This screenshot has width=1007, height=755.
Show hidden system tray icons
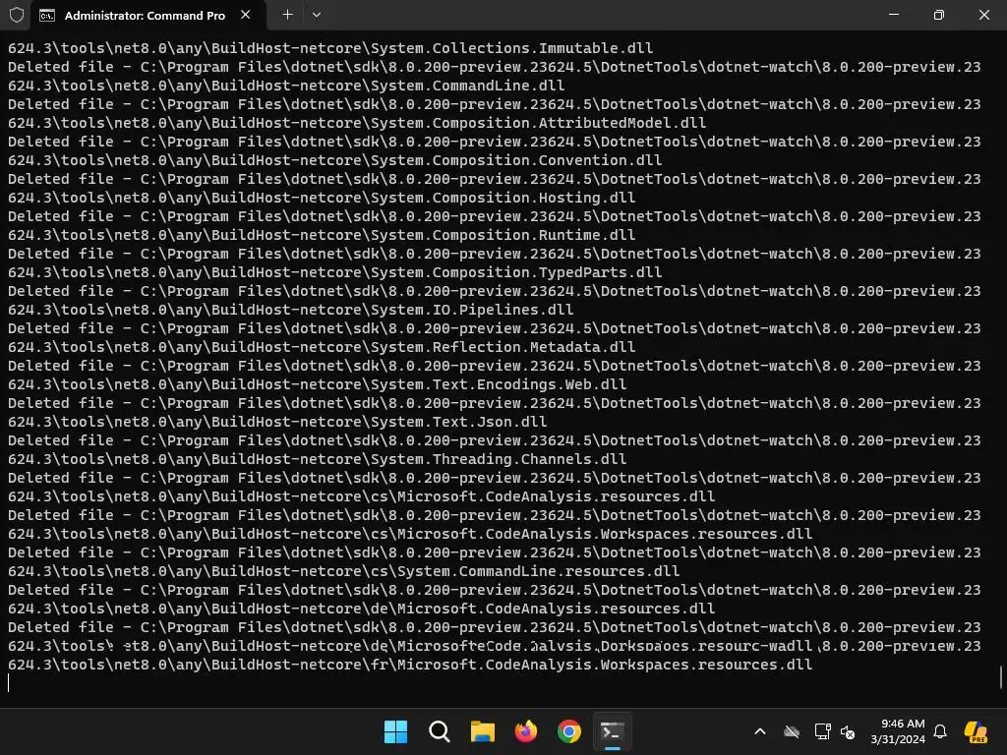pyautogui.click(x=760, y=731)
